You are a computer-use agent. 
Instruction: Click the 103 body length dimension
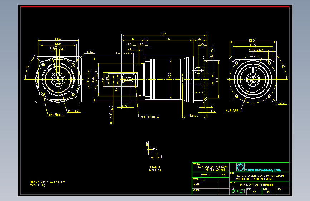click(168, 39)
